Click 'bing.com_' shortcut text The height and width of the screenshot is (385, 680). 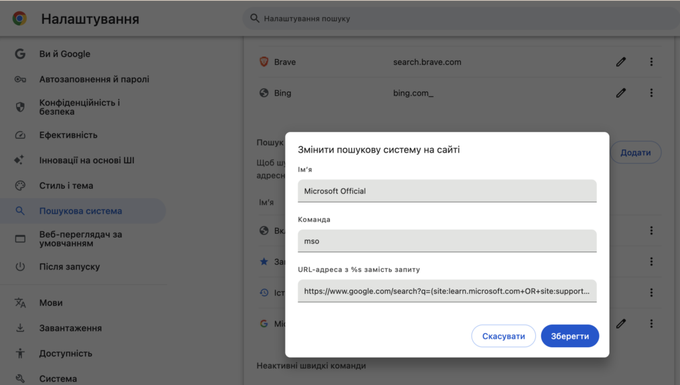point(413,93)
